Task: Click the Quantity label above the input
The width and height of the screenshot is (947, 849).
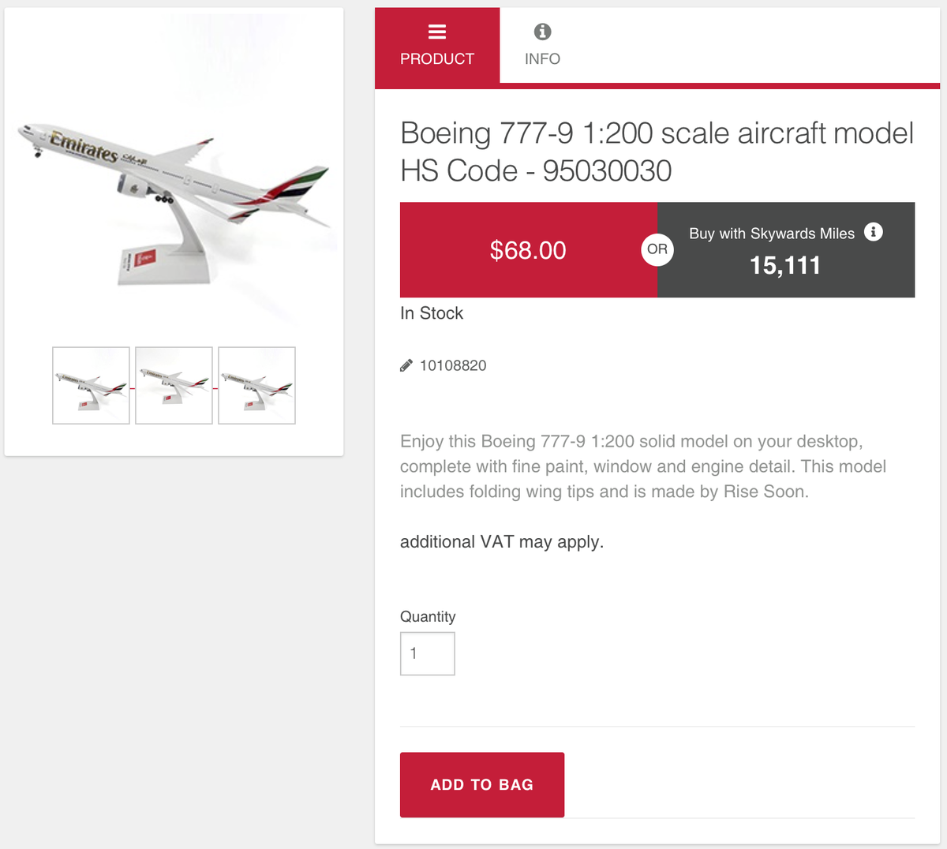Action: point(428,616)
